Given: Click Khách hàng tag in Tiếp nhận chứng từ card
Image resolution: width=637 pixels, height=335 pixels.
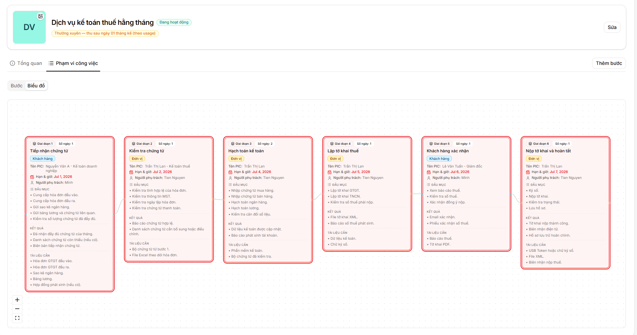Looking at the screenshot, I should (42, 159).
